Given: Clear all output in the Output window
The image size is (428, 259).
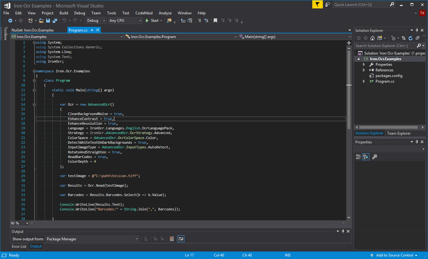Looking at the screenshot, I should point(172,239).
